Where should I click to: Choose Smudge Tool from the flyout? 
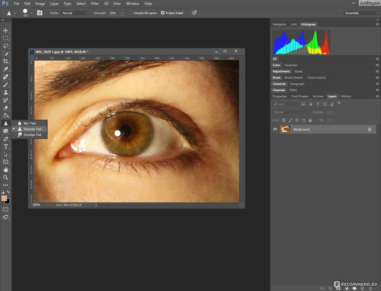tap(32, 135)
